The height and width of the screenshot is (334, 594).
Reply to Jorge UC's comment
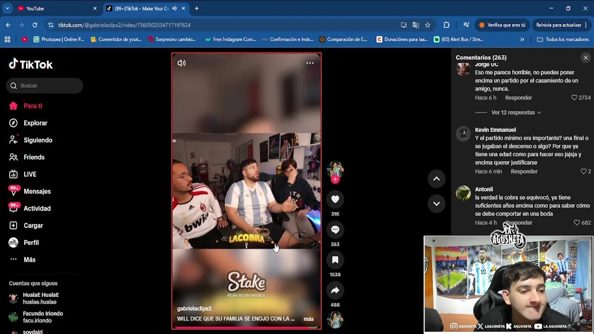click(x=518, y=98)
